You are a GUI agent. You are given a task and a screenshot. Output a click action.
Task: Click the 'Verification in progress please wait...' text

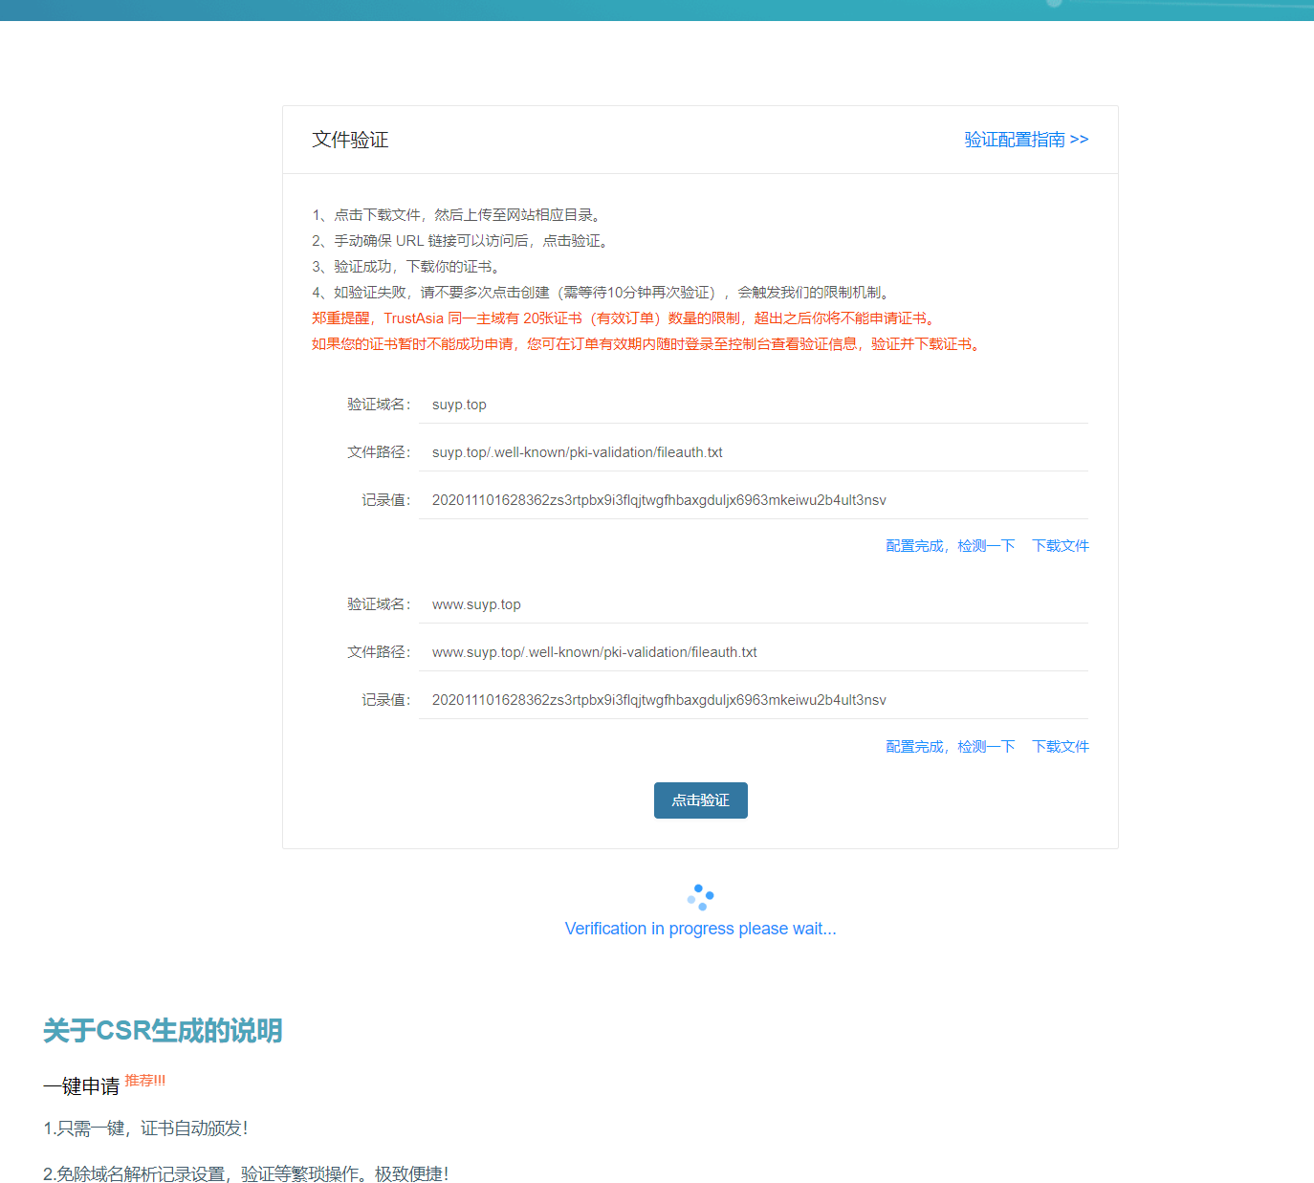700,929
